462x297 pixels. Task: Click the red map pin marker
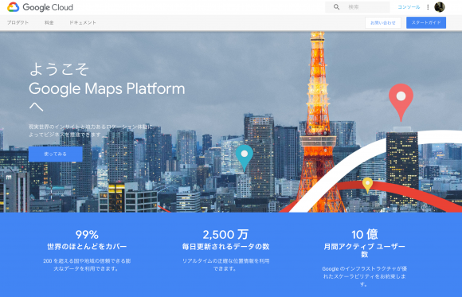pos(401,102)
